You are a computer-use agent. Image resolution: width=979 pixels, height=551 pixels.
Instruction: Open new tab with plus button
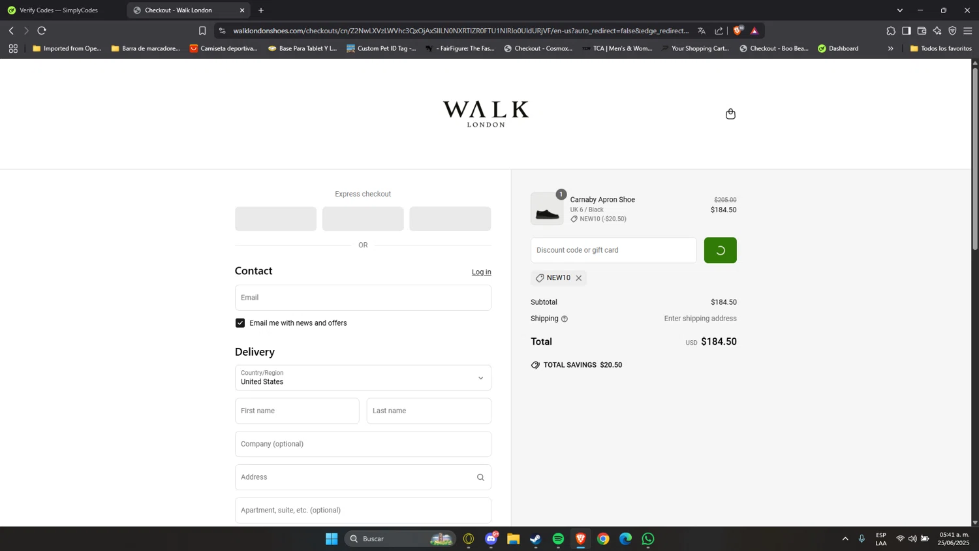(261, 10)
